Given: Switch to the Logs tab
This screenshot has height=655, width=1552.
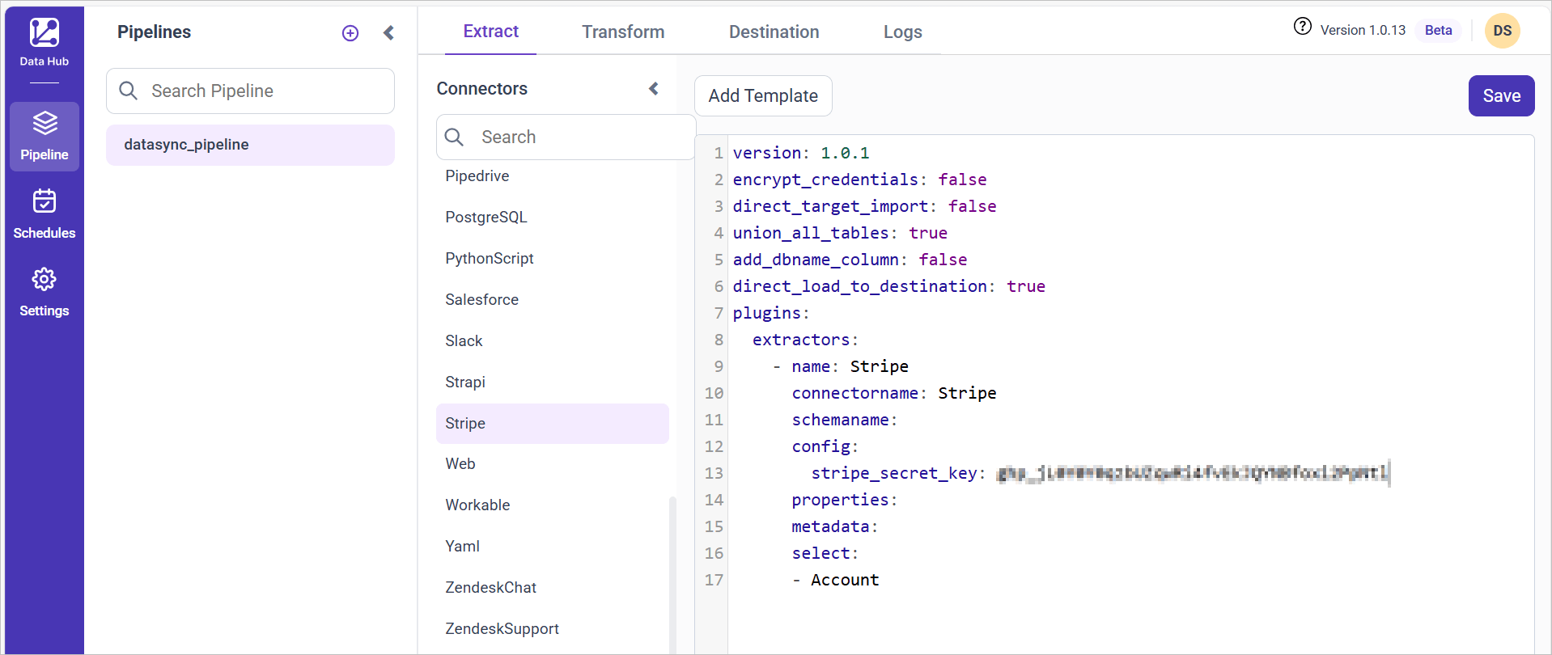Looking at the screenshot, I should click(x=903, y=32).
